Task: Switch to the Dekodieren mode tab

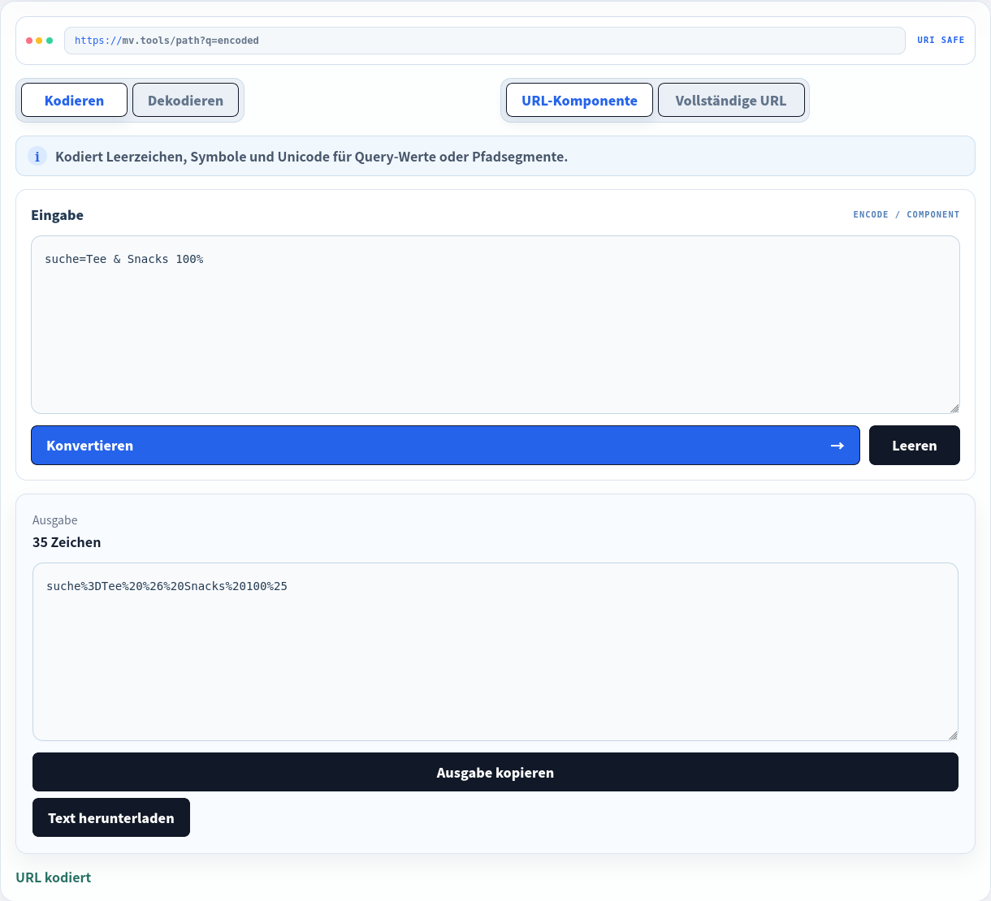Action: [x=185, y=100]
